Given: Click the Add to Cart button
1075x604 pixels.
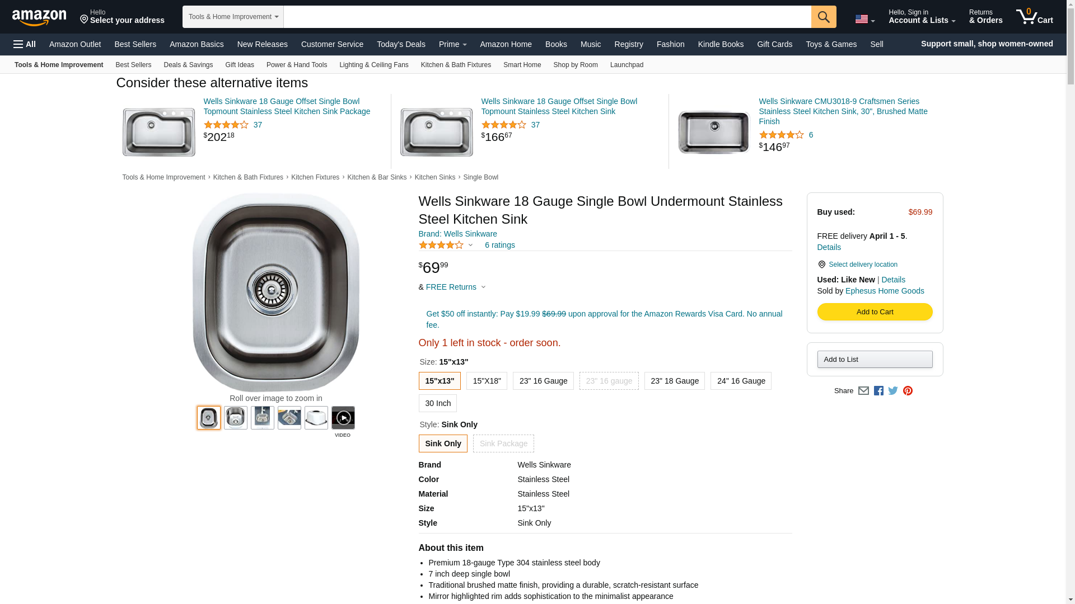Looking at the screenshot, I should 875,312.
